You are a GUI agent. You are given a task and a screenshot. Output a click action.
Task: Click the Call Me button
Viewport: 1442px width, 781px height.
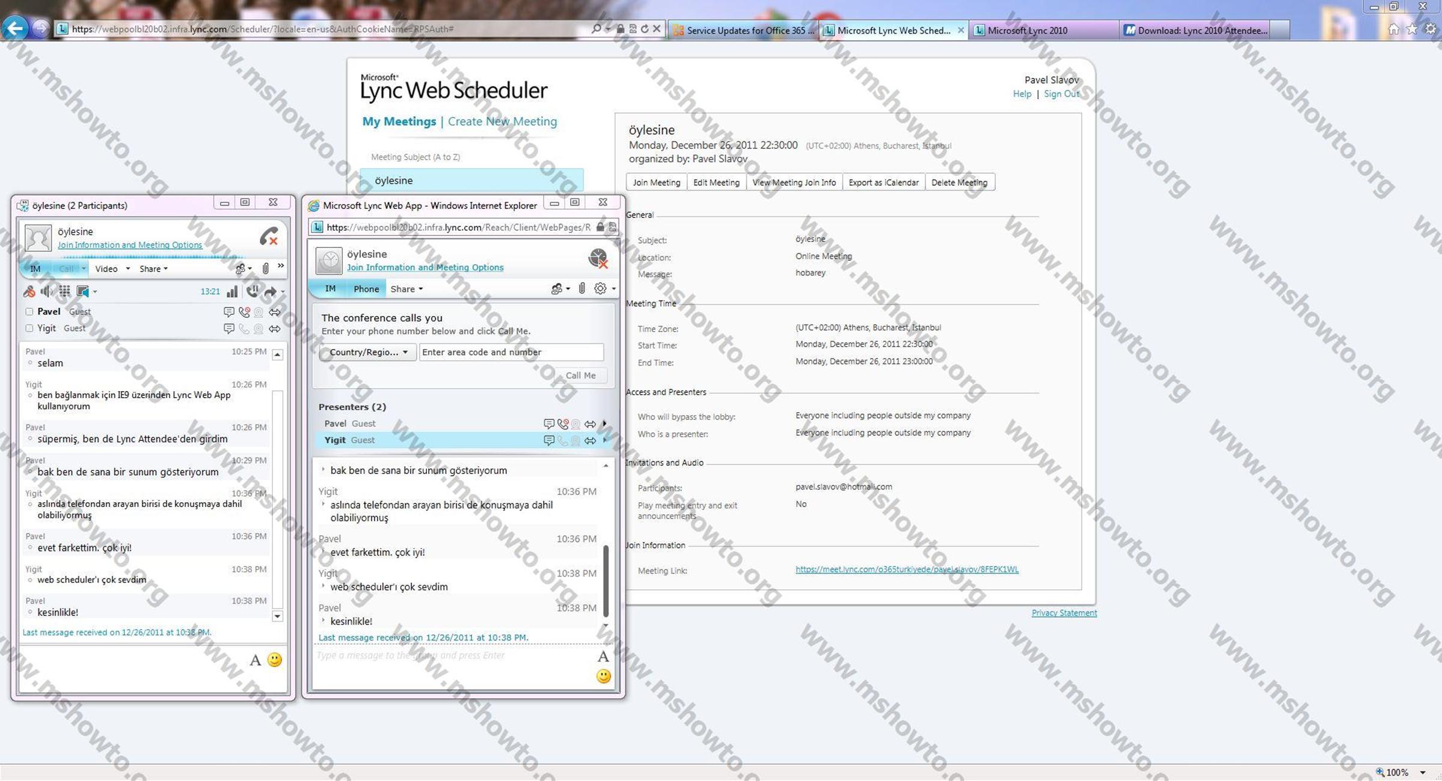click(580, 375)
